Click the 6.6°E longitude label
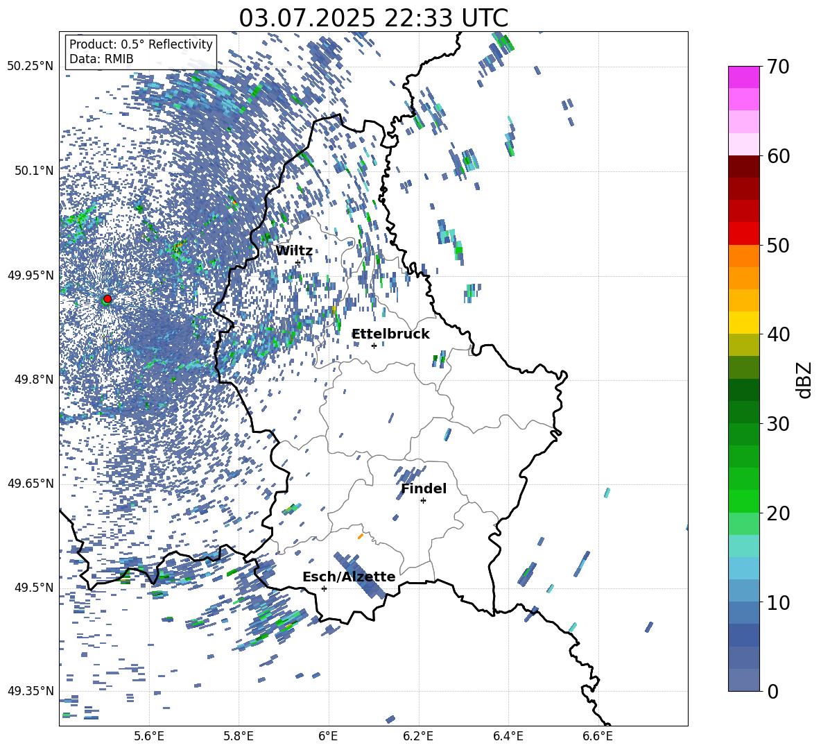This screenshot has height=750, width=821. (598, 737)
